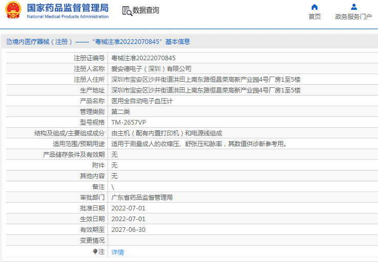The height and width of the screenshot is (262, 378).
Task: Open 政务服务门户 portal link
Action: [353, 16]
